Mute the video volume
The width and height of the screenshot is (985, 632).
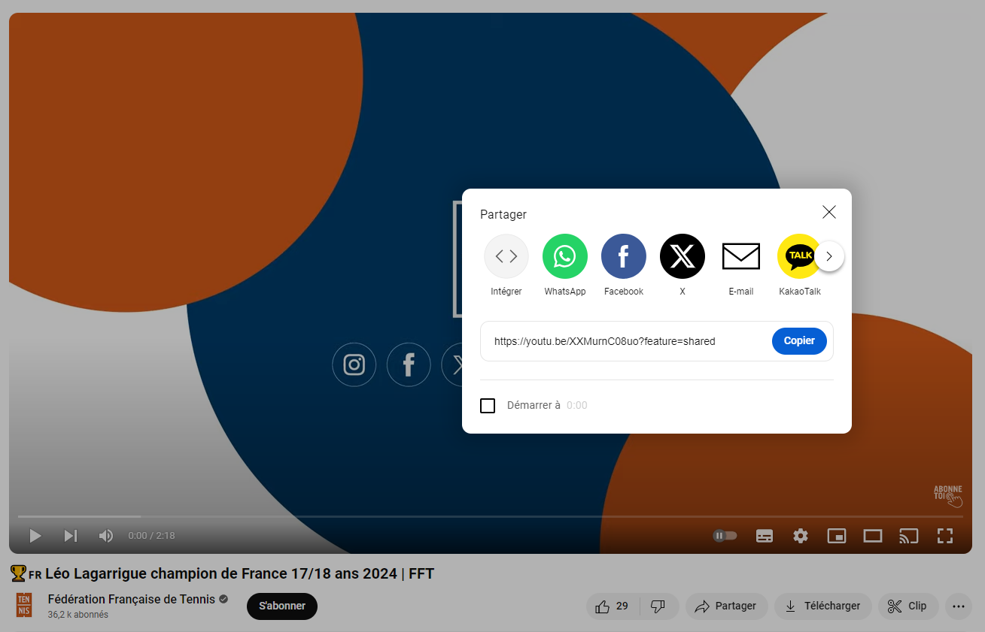pyautogui.click(x=106, y=536)
